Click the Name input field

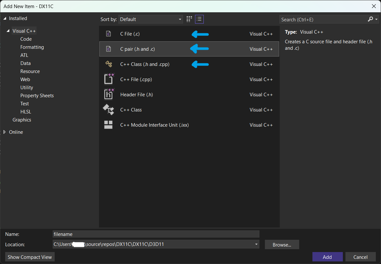156,234
